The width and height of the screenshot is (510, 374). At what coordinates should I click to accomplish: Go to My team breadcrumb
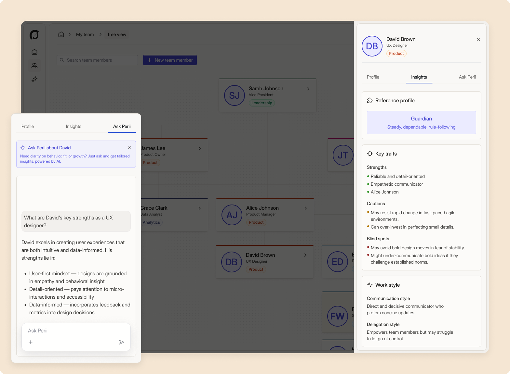pos(85,34)
